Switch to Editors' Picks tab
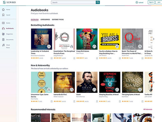Viewport: 162px width, 122px height. point(58,19)
